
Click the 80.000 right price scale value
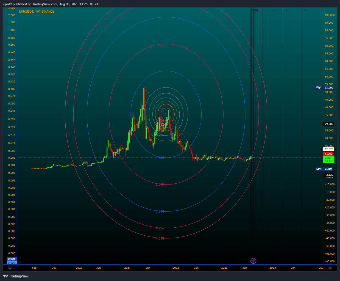[329, 46]
